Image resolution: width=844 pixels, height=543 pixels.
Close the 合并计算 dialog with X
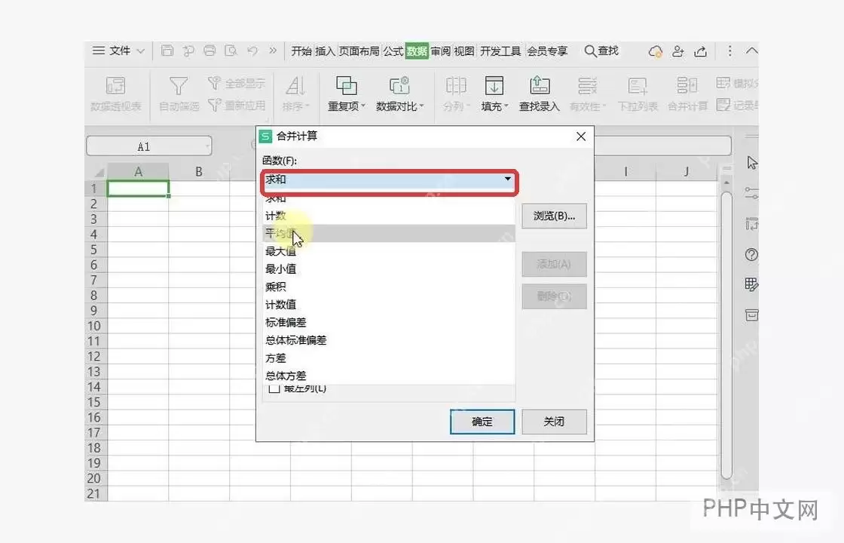(581, 137)
